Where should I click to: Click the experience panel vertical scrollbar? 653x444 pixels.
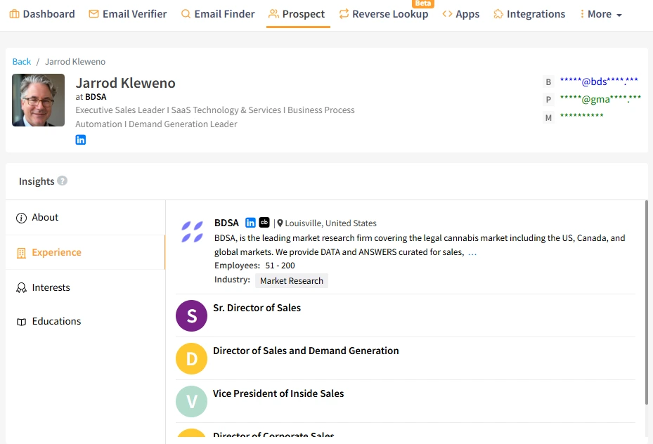point(647,302)
